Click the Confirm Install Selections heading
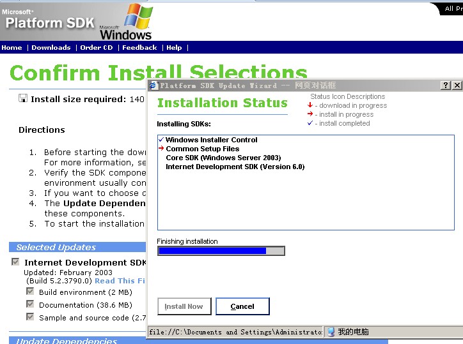 [158, 73]
